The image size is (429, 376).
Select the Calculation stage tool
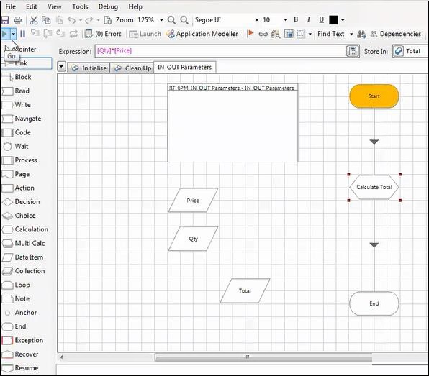(x=25, y=229)
